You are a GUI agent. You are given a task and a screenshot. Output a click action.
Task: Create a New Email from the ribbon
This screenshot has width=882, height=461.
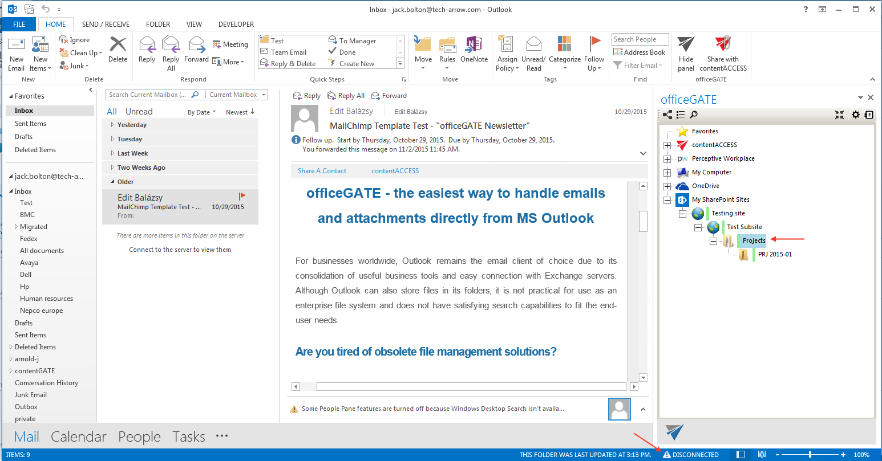pos(17,54)
